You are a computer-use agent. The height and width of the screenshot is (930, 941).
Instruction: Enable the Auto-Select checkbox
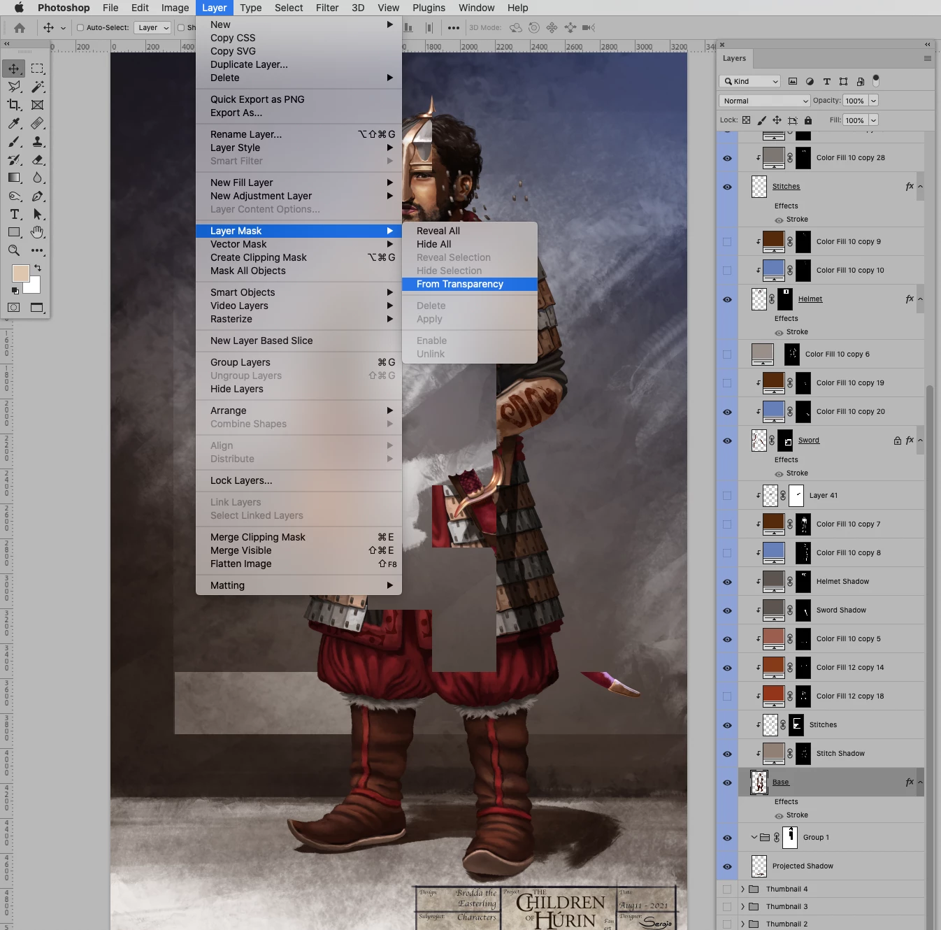(80, 28)
